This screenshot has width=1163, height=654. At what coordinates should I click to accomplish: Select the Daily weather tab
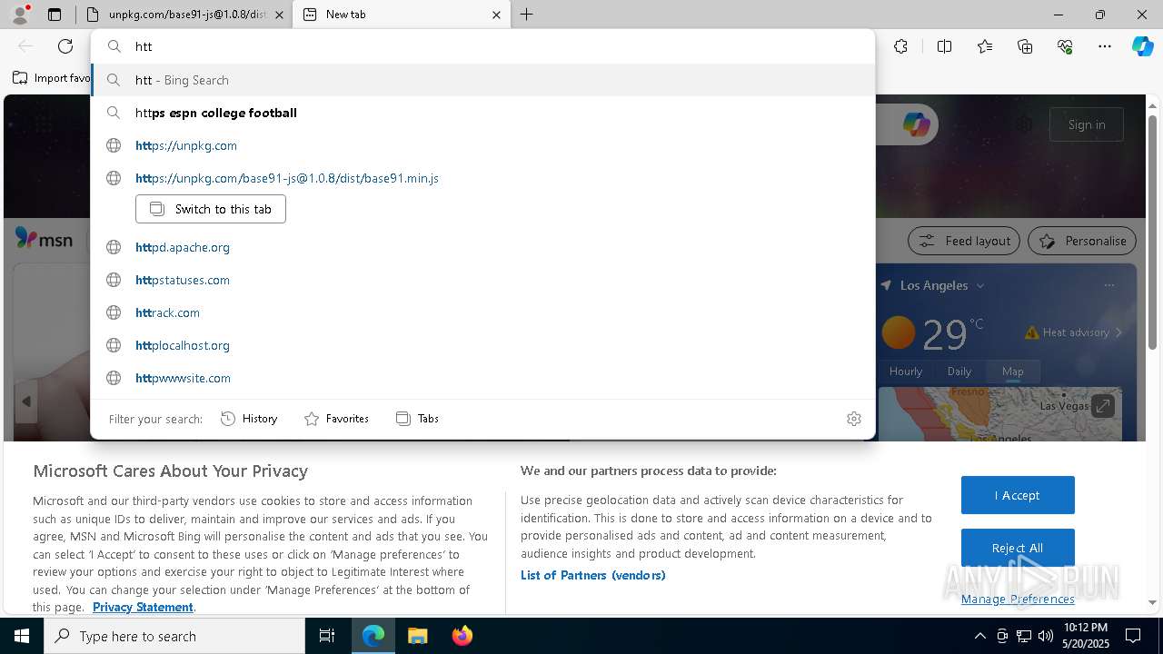(x=959, y=371)
